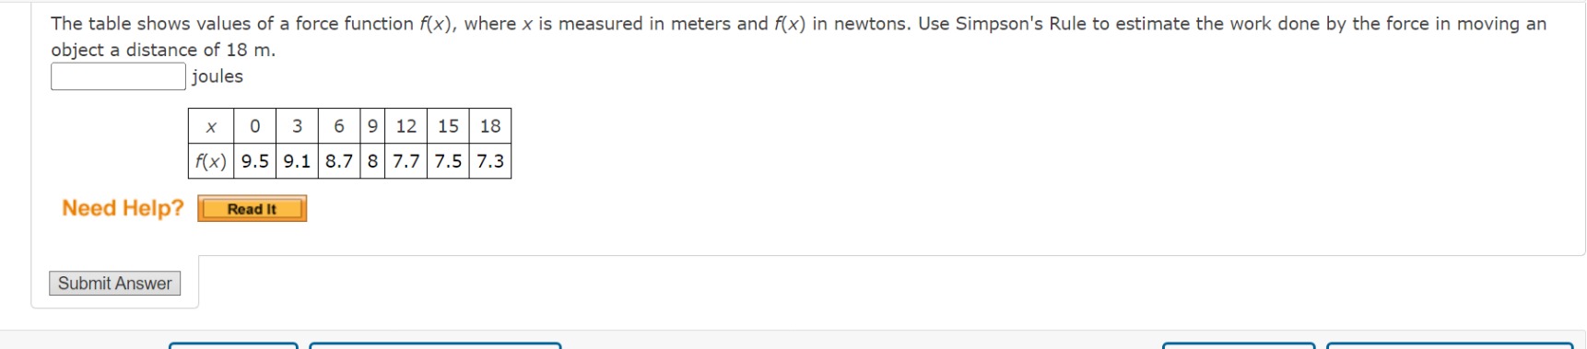Click the Need Help? label
This screenshot has height=349, width=1587.
tap(123, 208)
